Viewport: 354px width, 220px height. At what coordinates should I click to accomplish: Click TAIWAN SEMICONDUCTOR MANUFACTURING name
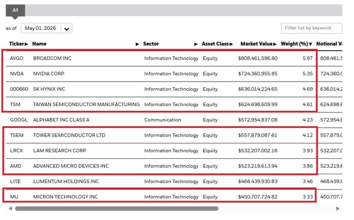86,105
